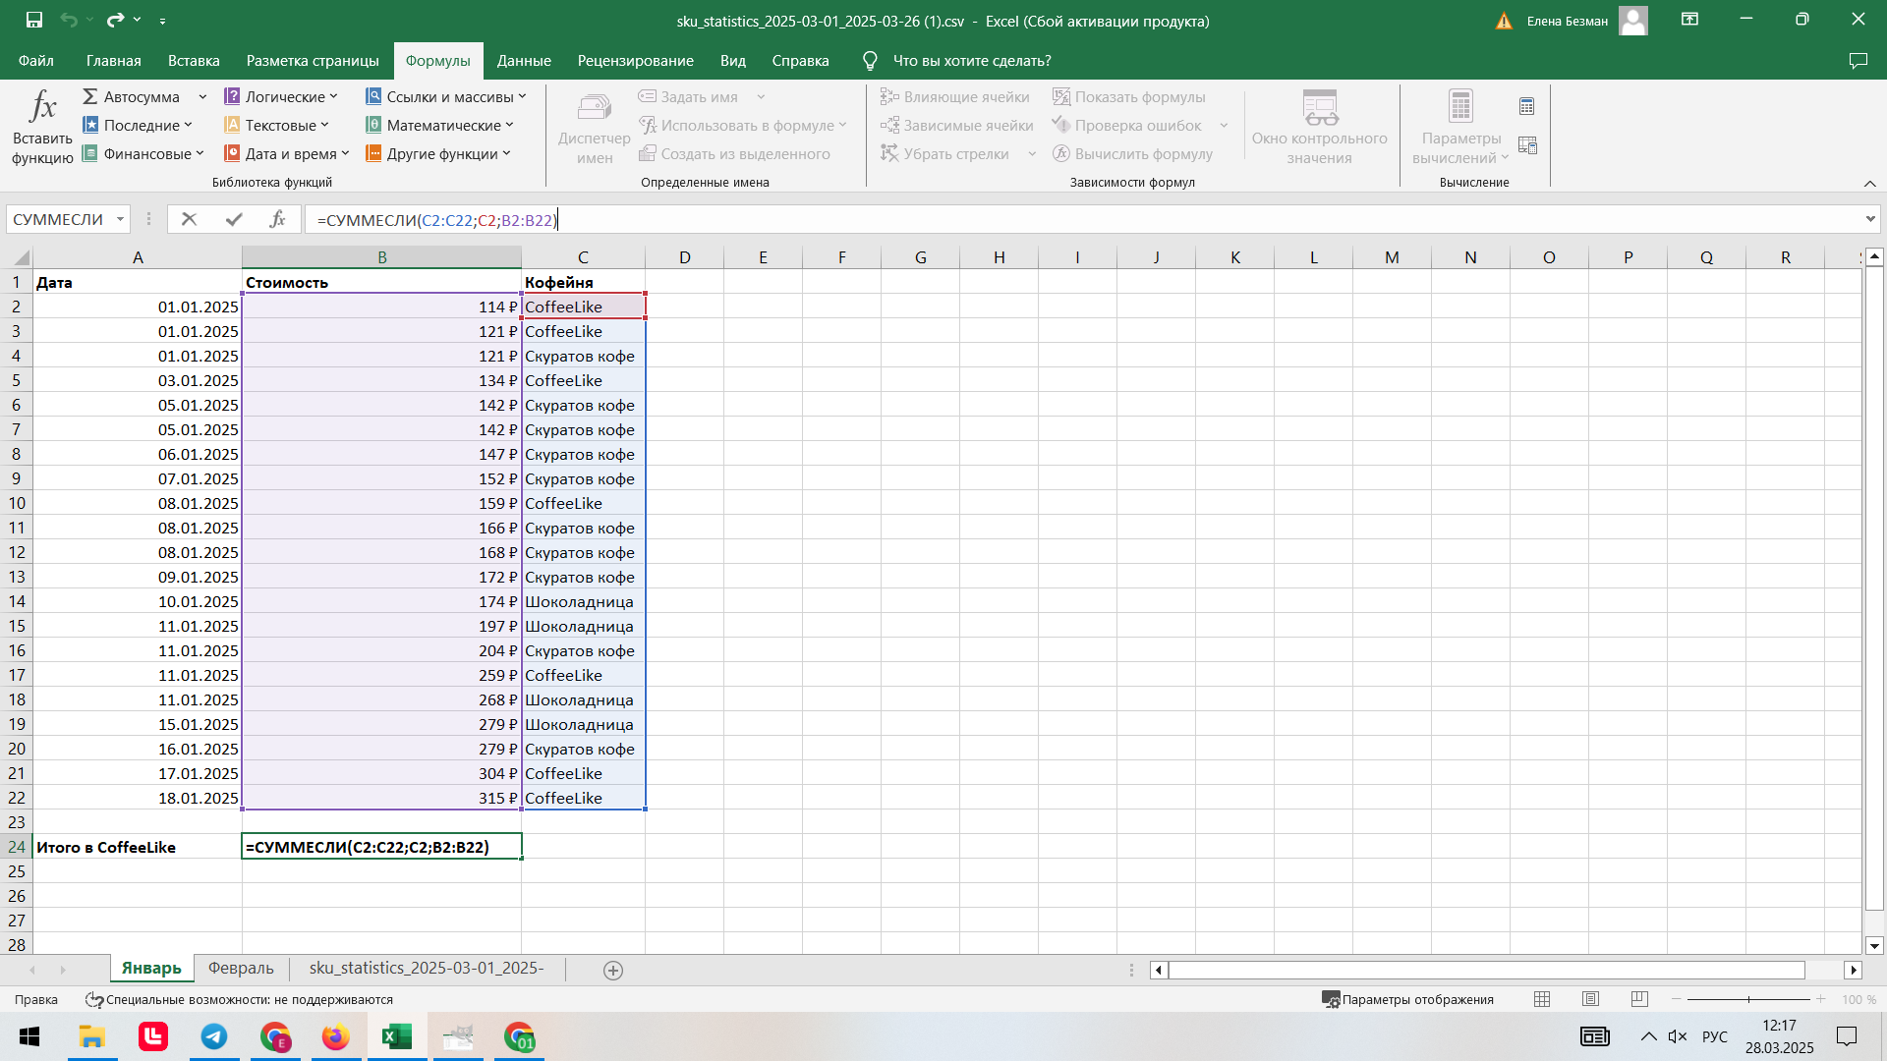Switch to the Февраль sheet tab

click(241, 968)
